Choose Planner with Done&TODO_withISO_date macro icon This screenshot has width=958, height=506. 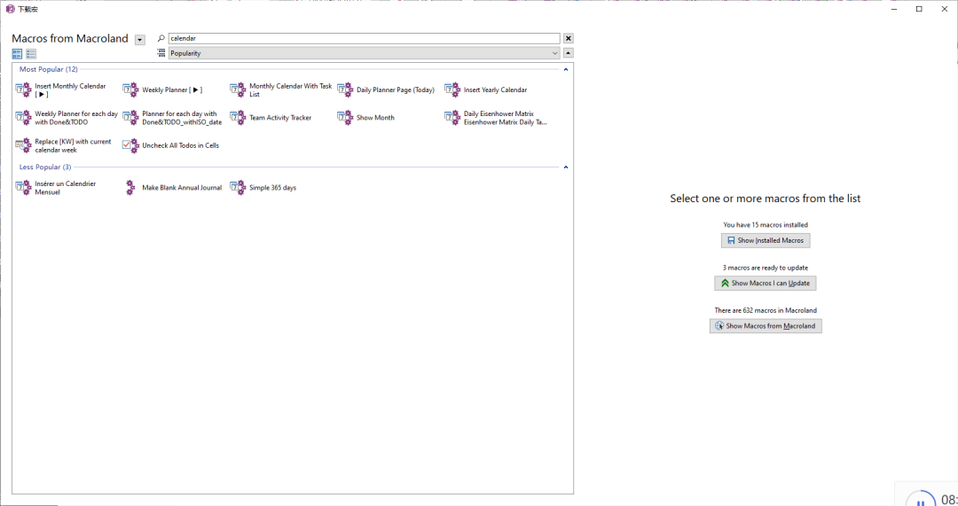[130, 118]
